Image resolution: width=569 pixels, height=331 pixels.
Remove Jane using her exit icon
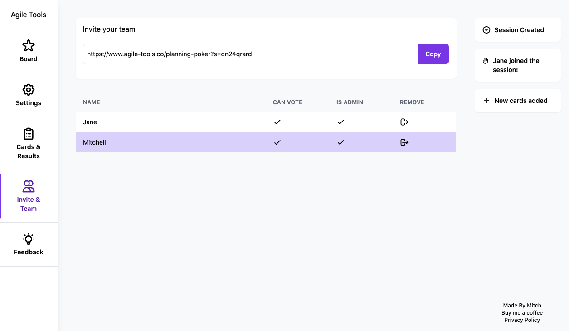404,122
